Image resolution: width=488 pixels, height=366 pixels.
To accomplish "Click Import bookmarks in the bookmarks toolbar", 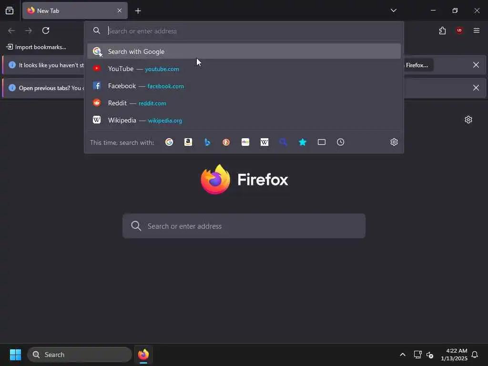I will click(x=36, y=47).
